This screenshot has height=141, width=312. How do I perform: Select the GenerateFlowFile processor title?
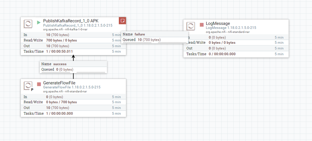pos(59,83)
